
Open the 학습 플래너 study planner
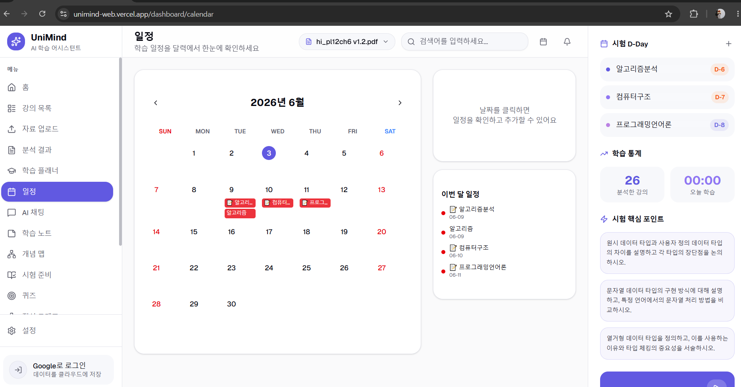(x=57, y=171)
